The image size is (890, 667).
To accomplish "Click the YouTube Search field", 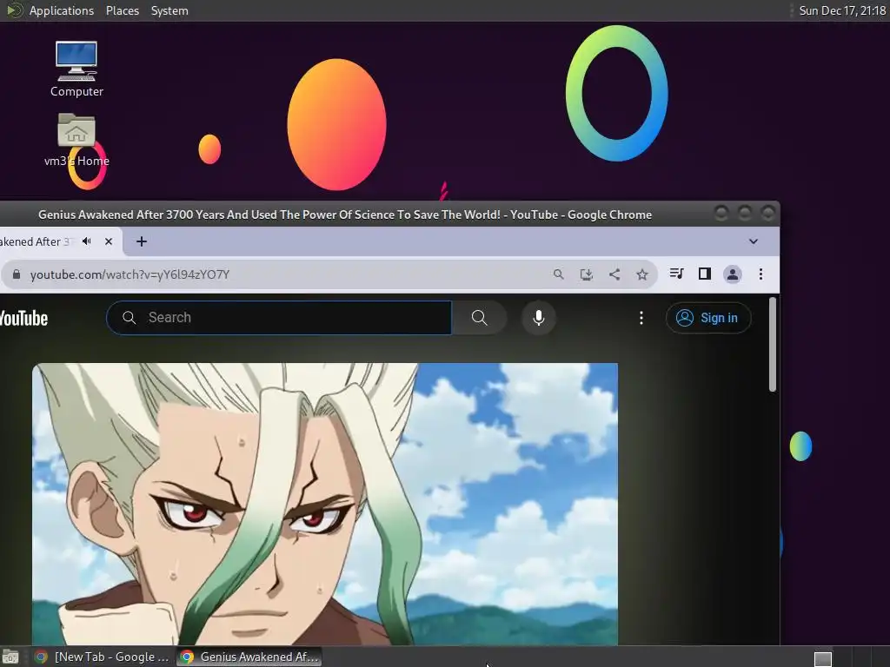I will coord(279,318).
